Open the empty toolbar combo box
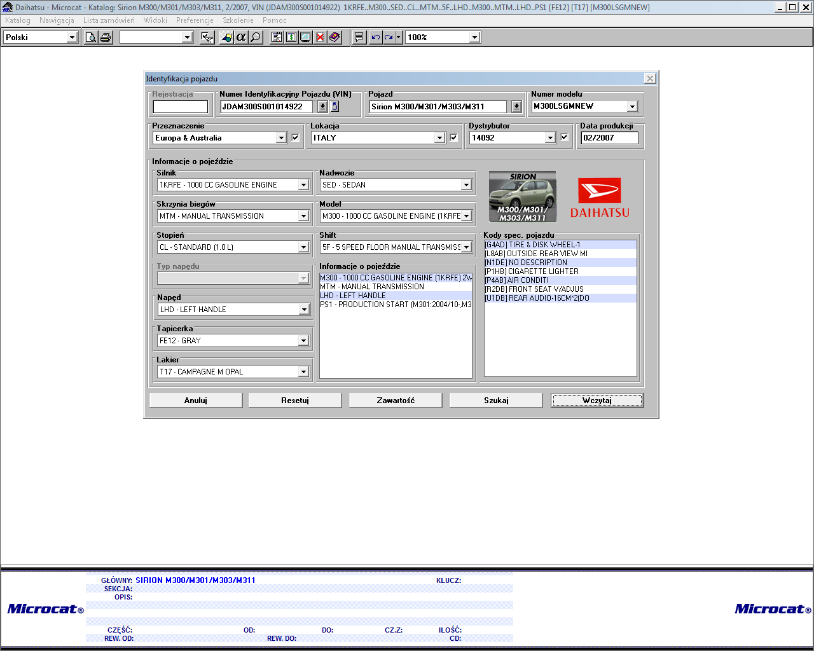Image resolution: width=814 pixels, height=651 pixels. pos(187,38)
